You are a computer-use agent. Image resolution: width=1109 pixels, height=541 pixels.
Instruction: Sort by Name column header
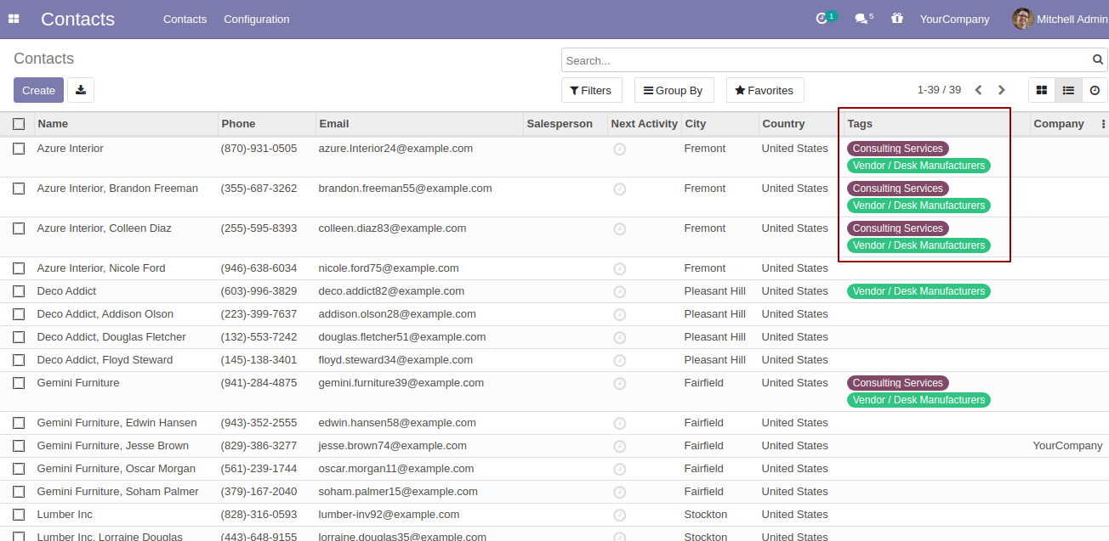point(126,124)
